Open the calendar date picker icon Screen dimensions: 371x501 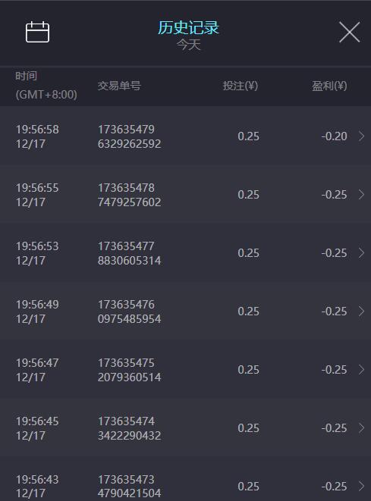(x=37, y=32)
